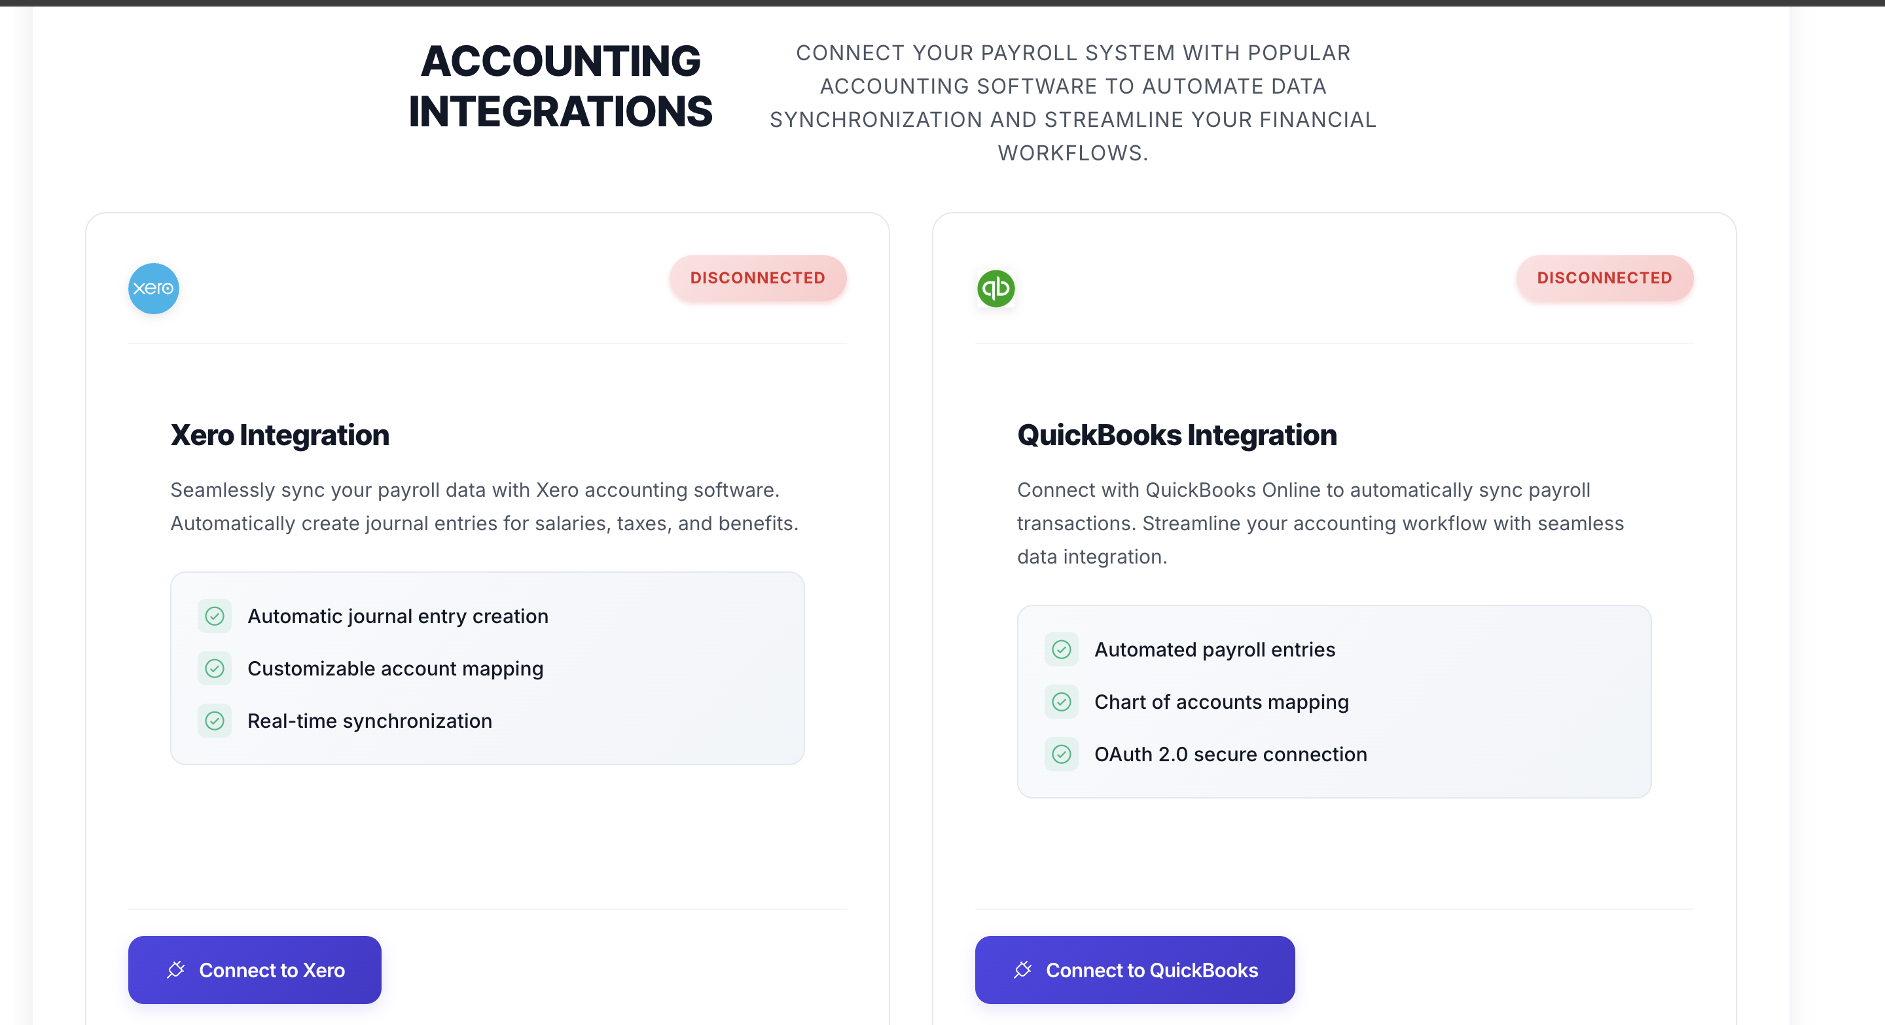The height and width of the screenshot is (1025, 1885).
Task: Click the Accounting Integrations page title
Action: 560,86
